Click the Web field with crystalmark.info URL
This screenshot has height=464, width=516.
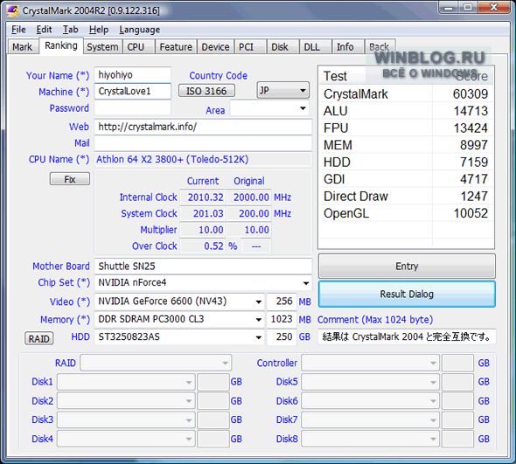point(203,127)
